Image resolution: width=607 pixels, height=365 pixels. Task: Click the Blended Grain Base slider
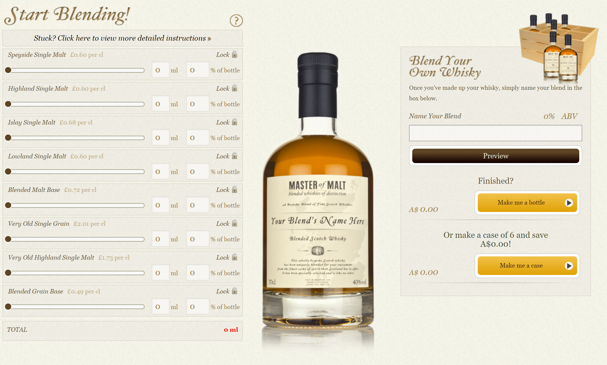point(75,307)
